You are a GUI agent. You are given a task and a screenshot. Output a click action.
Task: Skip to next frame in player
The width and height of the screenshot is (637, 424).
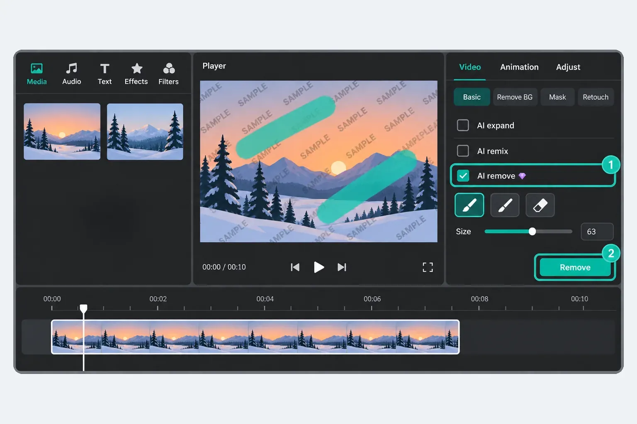tap(342, 267)
